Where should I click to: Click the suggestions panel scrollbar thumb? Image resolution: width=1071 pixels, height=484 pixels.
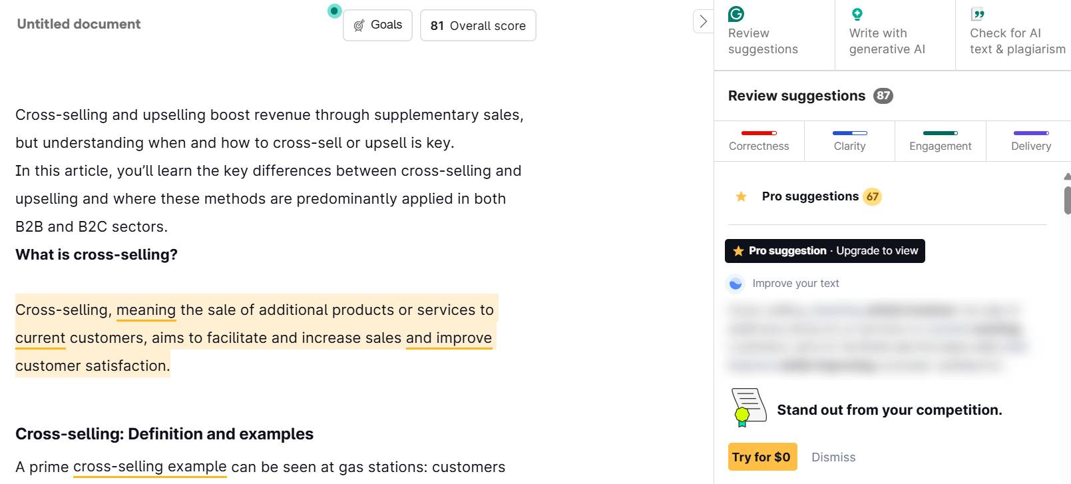pos(1067,200)
